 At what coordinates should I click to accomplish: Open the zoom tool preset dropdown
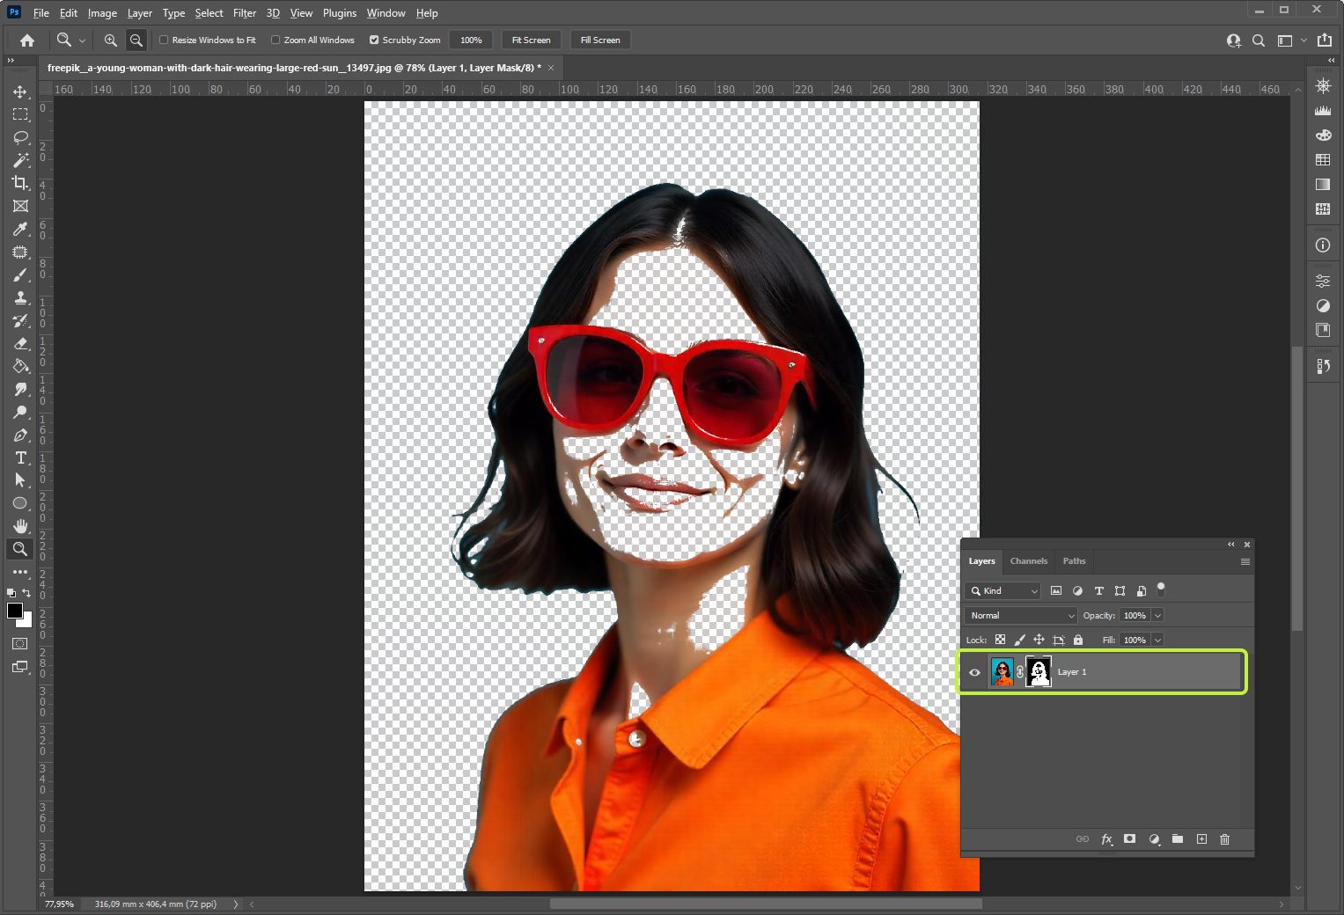pyautogui.click(x=82, y=40)
